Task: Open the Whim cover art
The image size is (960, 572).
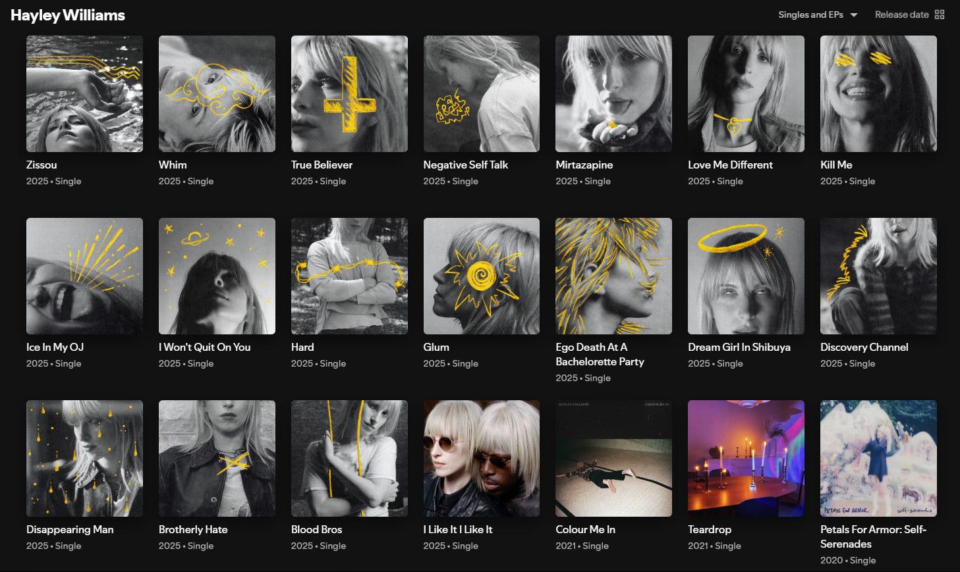Action: tap(217, 93)
